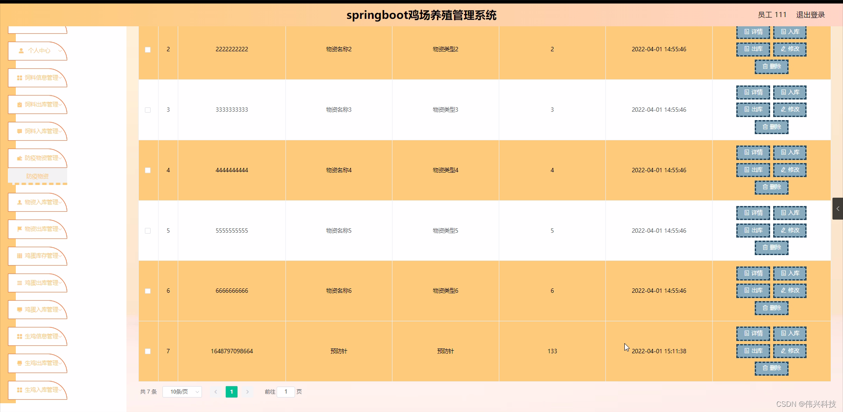Select the 饲料出库管理 clipboard icon
This screenshot has width=843, height=412.
tap(19, 105)
